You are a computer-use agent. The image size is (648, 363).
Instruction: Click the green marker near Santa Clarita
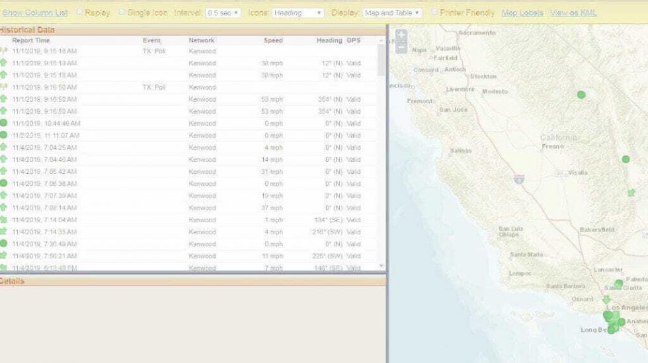[618, 284]
